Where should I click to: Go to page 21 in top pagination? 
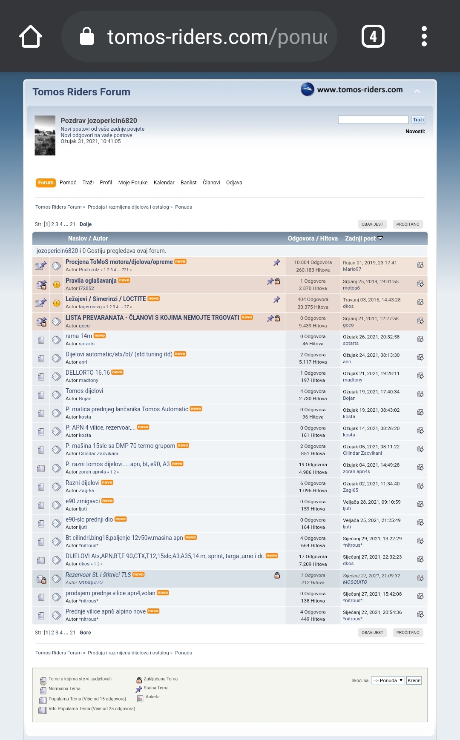click(x=73, y=224)
